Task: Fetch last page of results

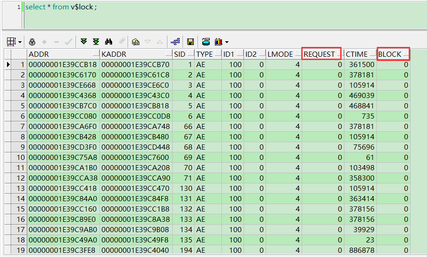Action: (x=96, y=42)
